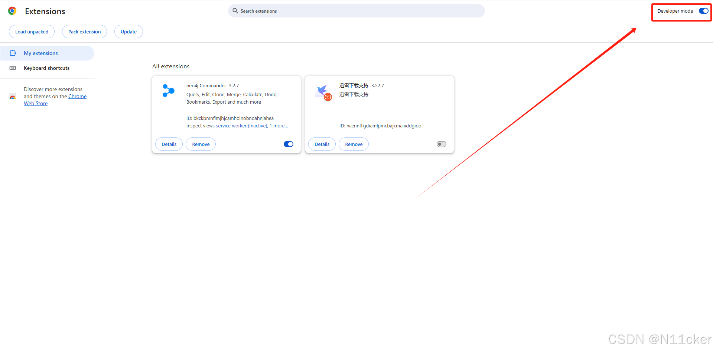
Task: Click the search magnifier icon
Action: coord(235,11)
